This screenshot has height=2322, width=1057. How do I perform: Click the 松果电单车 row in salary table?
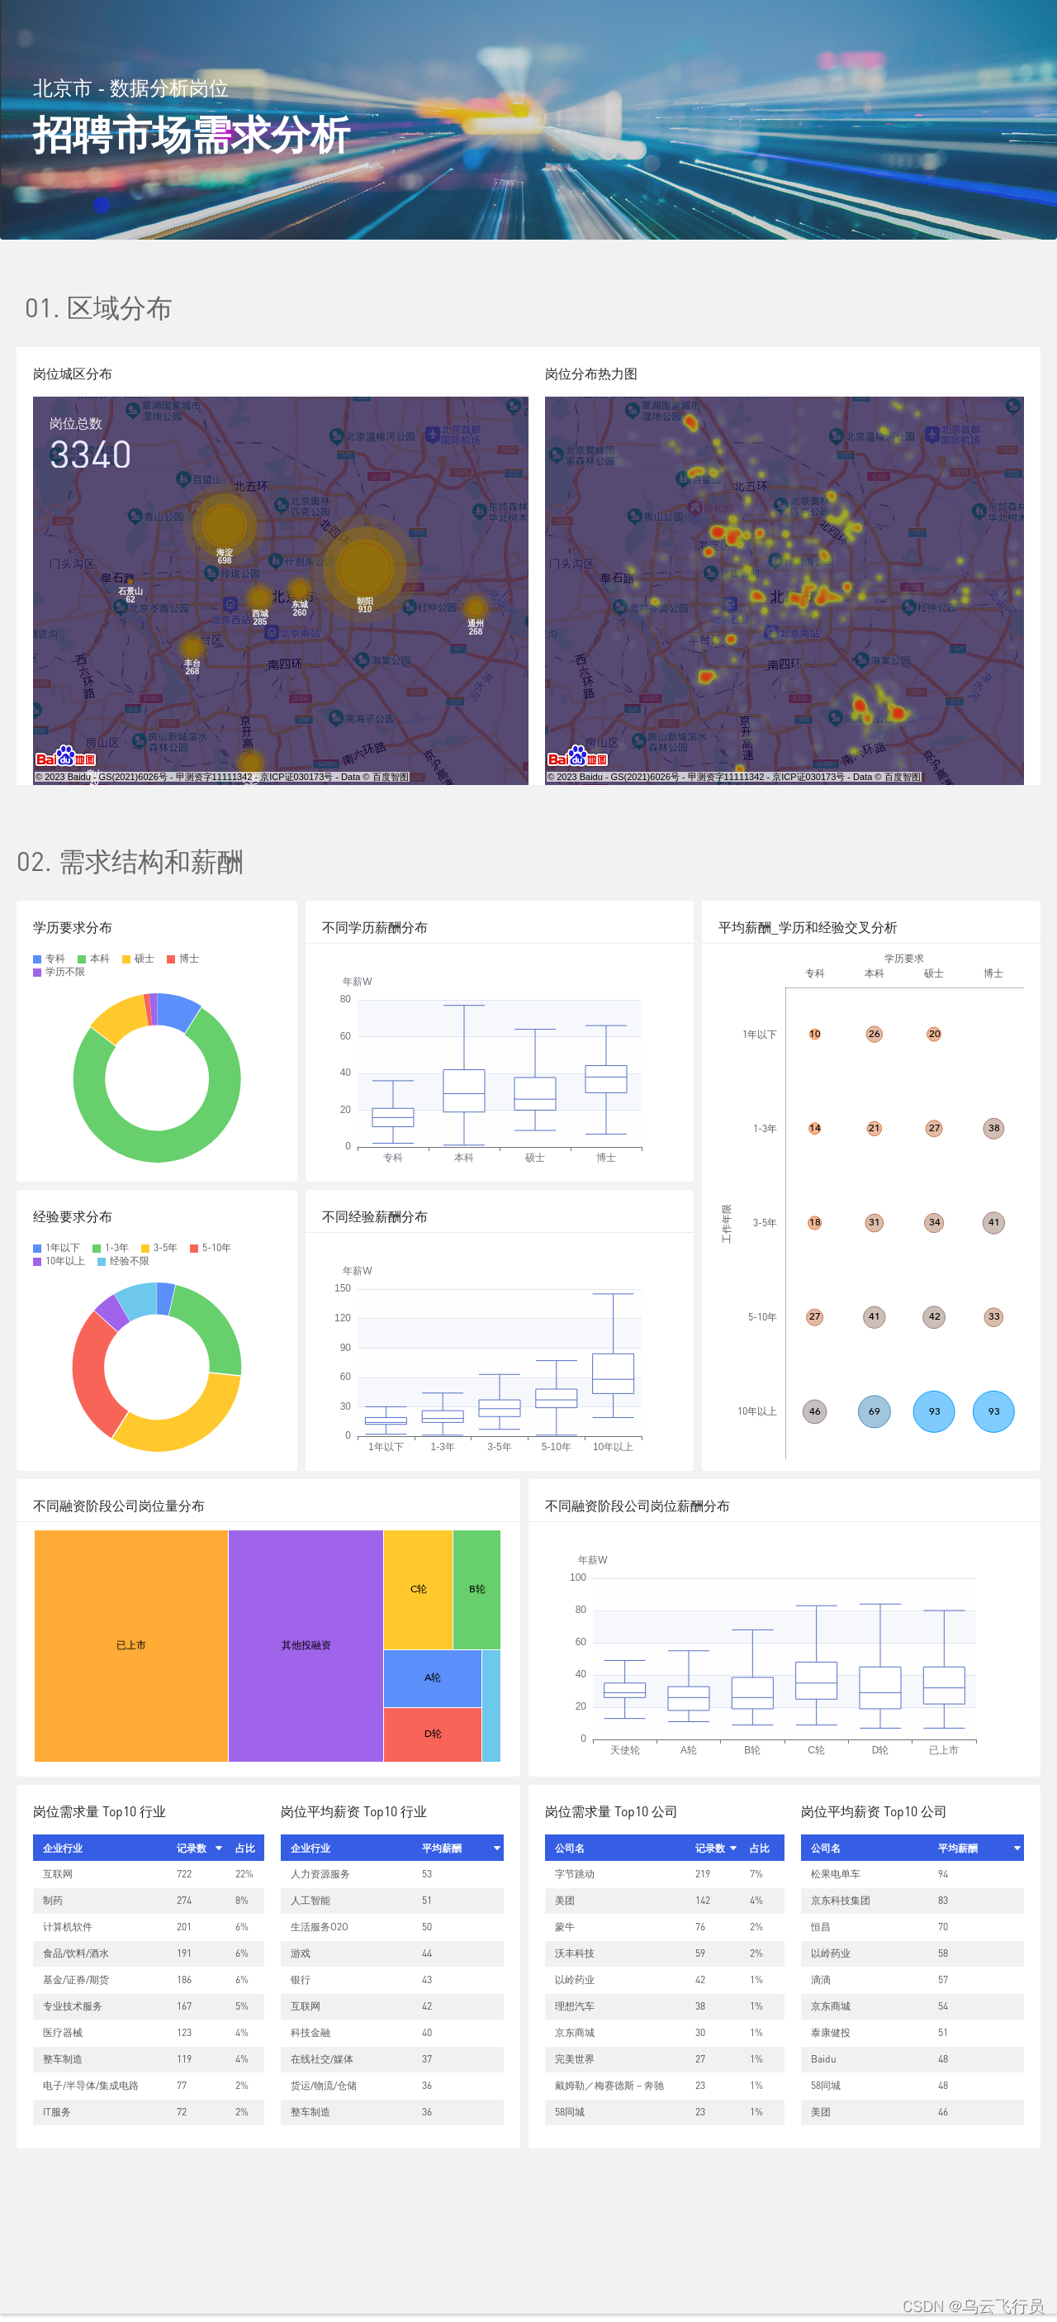tap(912, 1874)
